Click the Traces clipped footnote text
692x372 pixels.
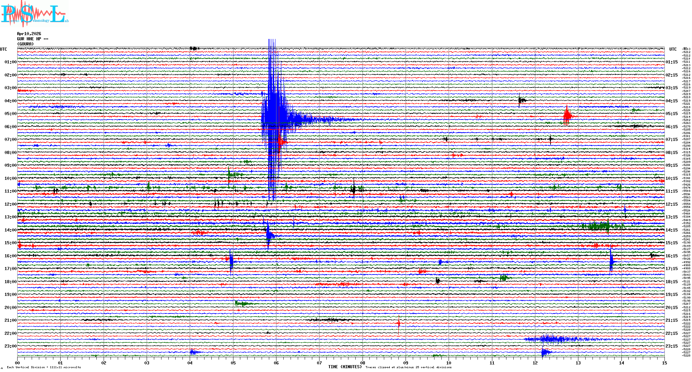pos(408,367)
